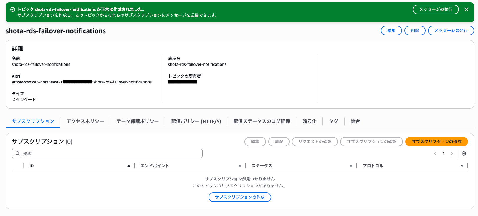
Task: Click the トピックの所有者 label
Action: (184, 76)
